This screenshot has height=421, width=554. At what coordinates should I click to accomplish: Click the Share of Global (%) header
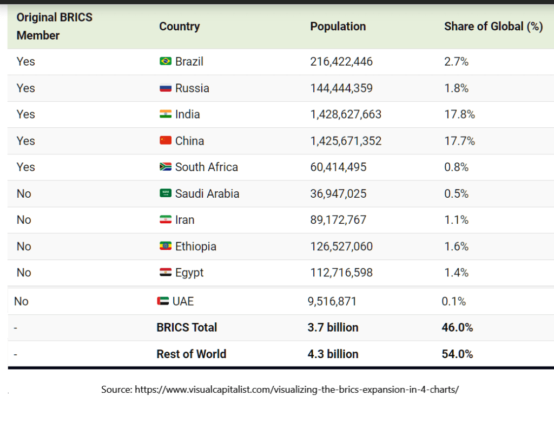pos(493,27)
